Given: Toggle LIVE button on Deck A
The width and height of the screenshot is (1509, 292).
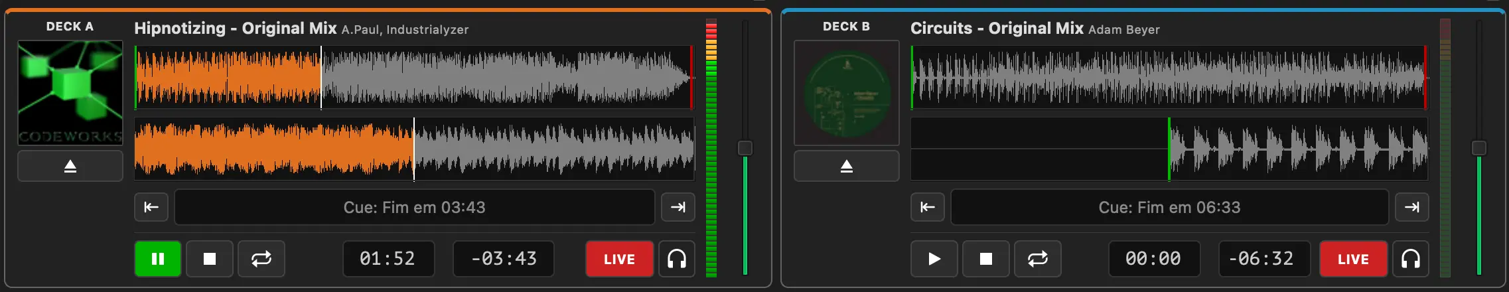Looking at the screenshot, I should pyautogui.click(x=620, y=259).
